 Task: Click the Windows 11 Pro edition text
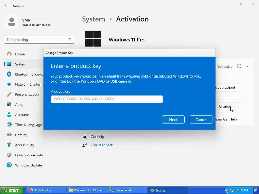[x=126, y=40]
